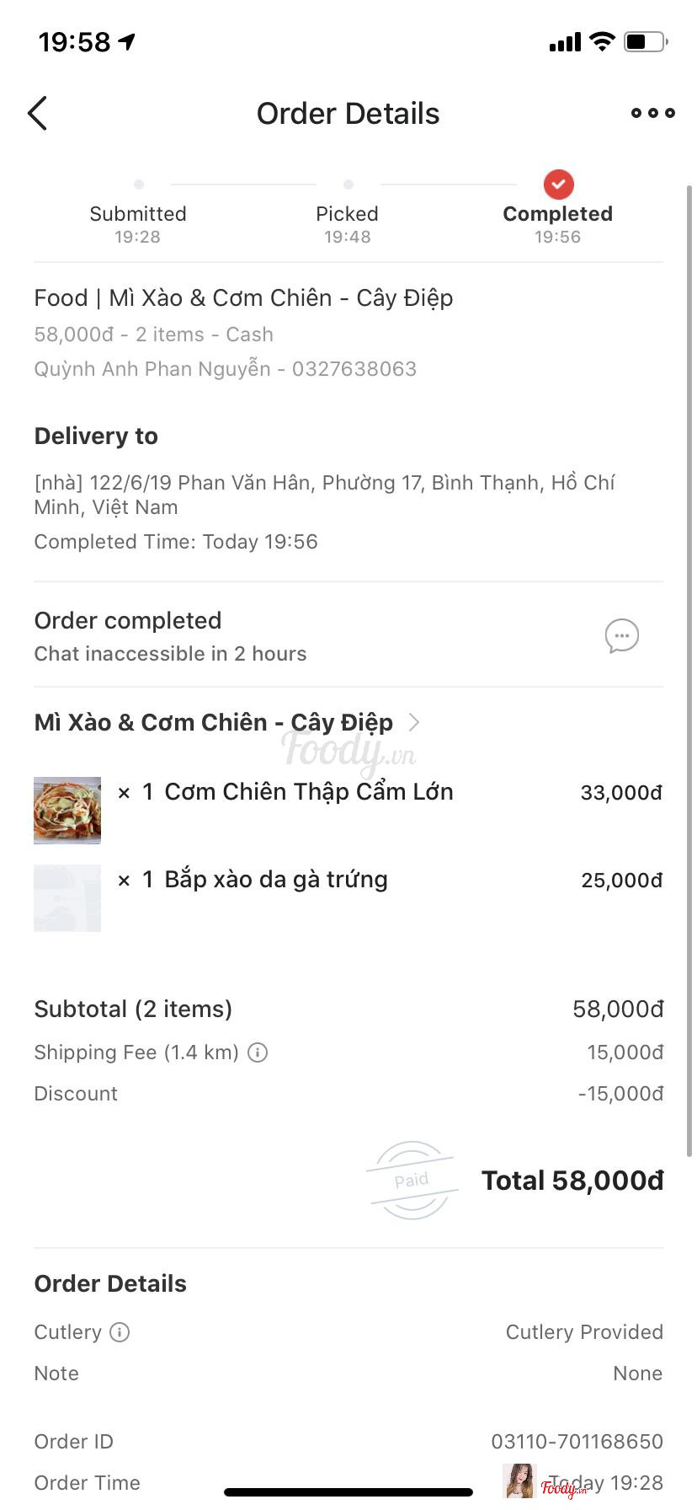The image size is (697, 1510).
Task: Tap the Bắp xào placeholder thumbnail
Action: pos(67,898)
